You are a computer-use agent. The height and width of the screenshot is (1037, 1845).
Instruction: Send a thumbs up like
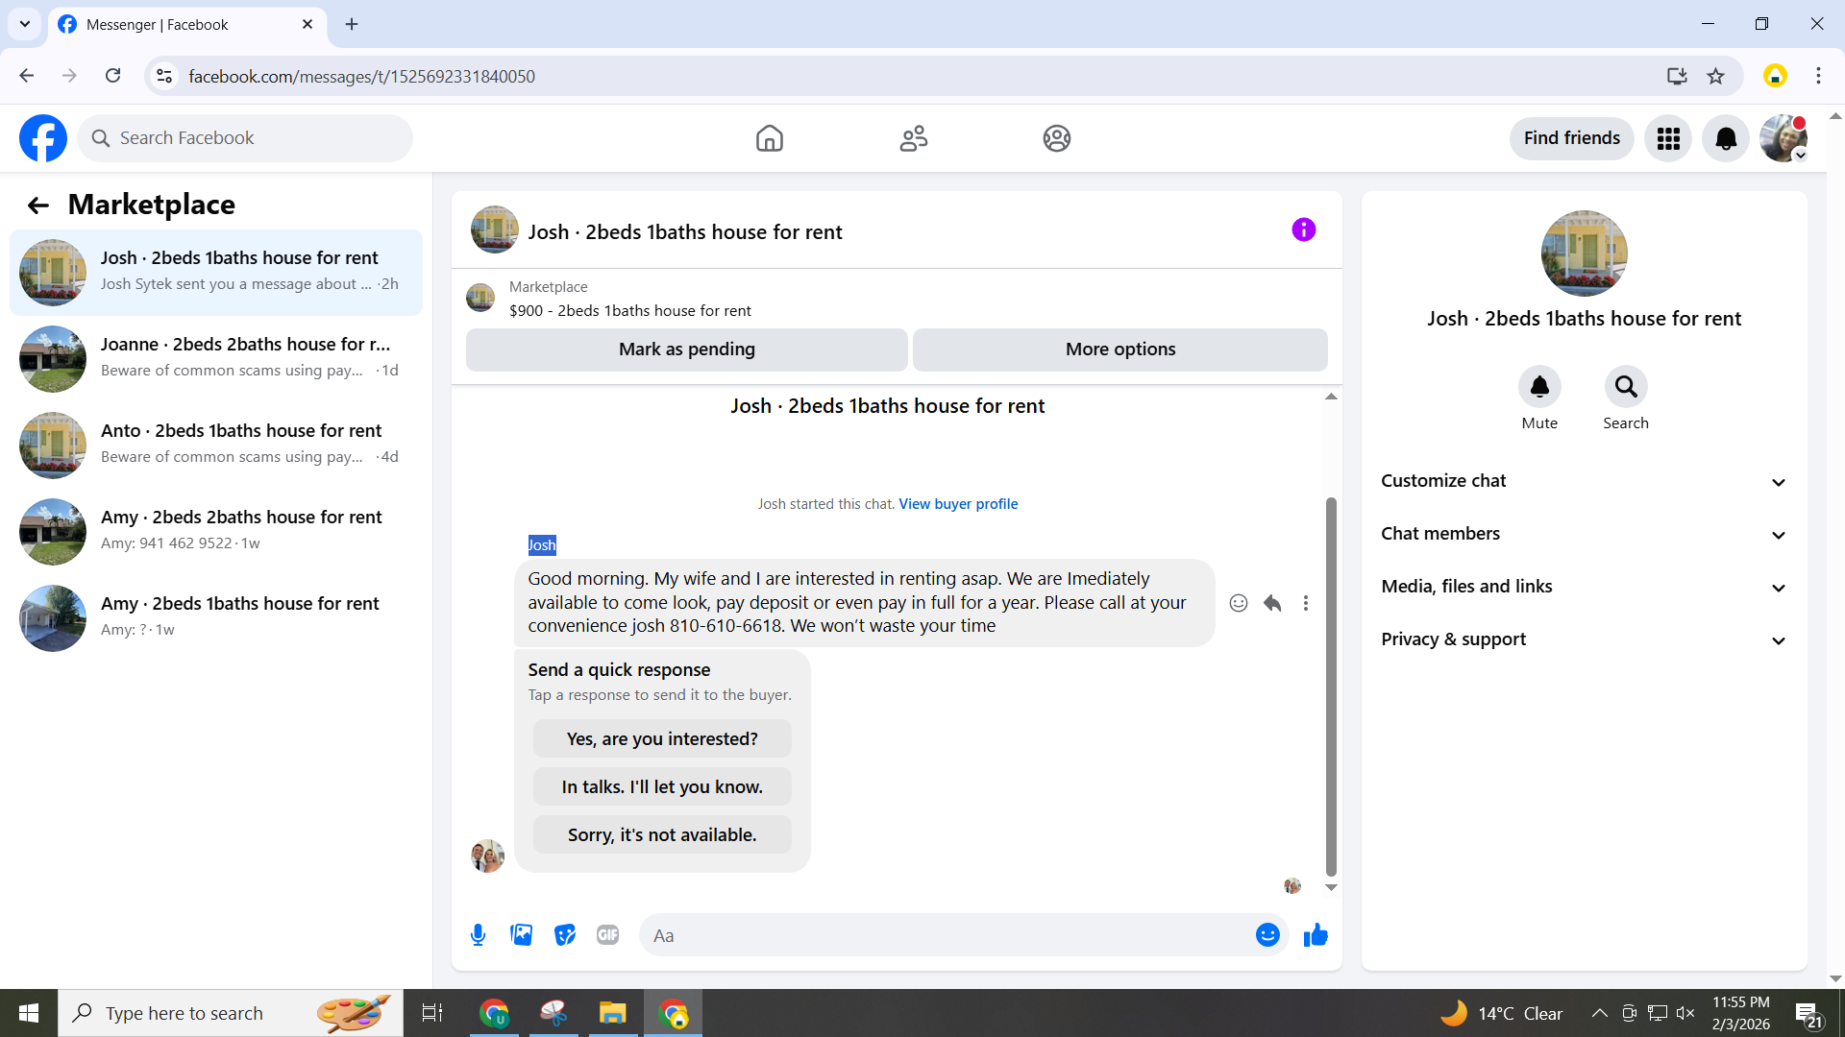[1316, 935]
